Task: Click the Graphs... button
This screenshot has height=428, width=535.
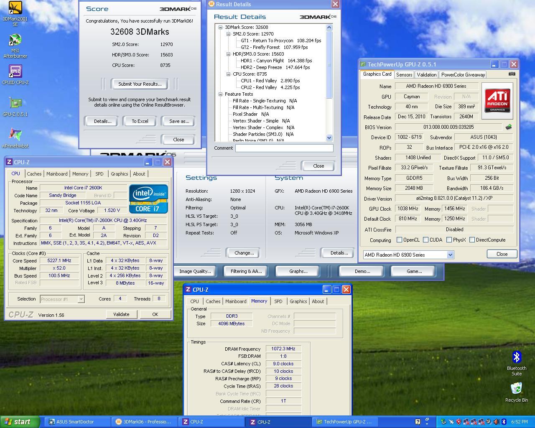Action: coord(298,271)
